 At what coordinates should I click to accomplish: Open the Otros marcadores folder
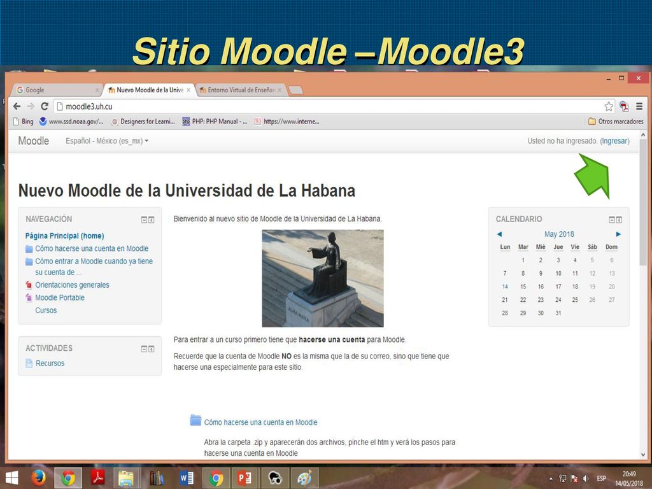tap(616, 122)
